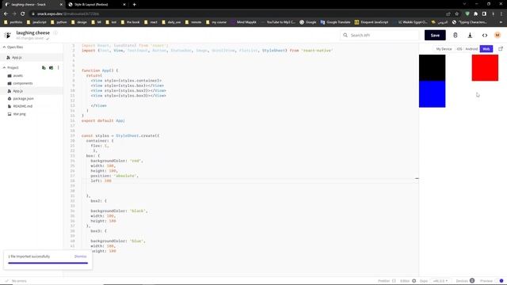Create a new folder in Project

[x=51, y=67]
